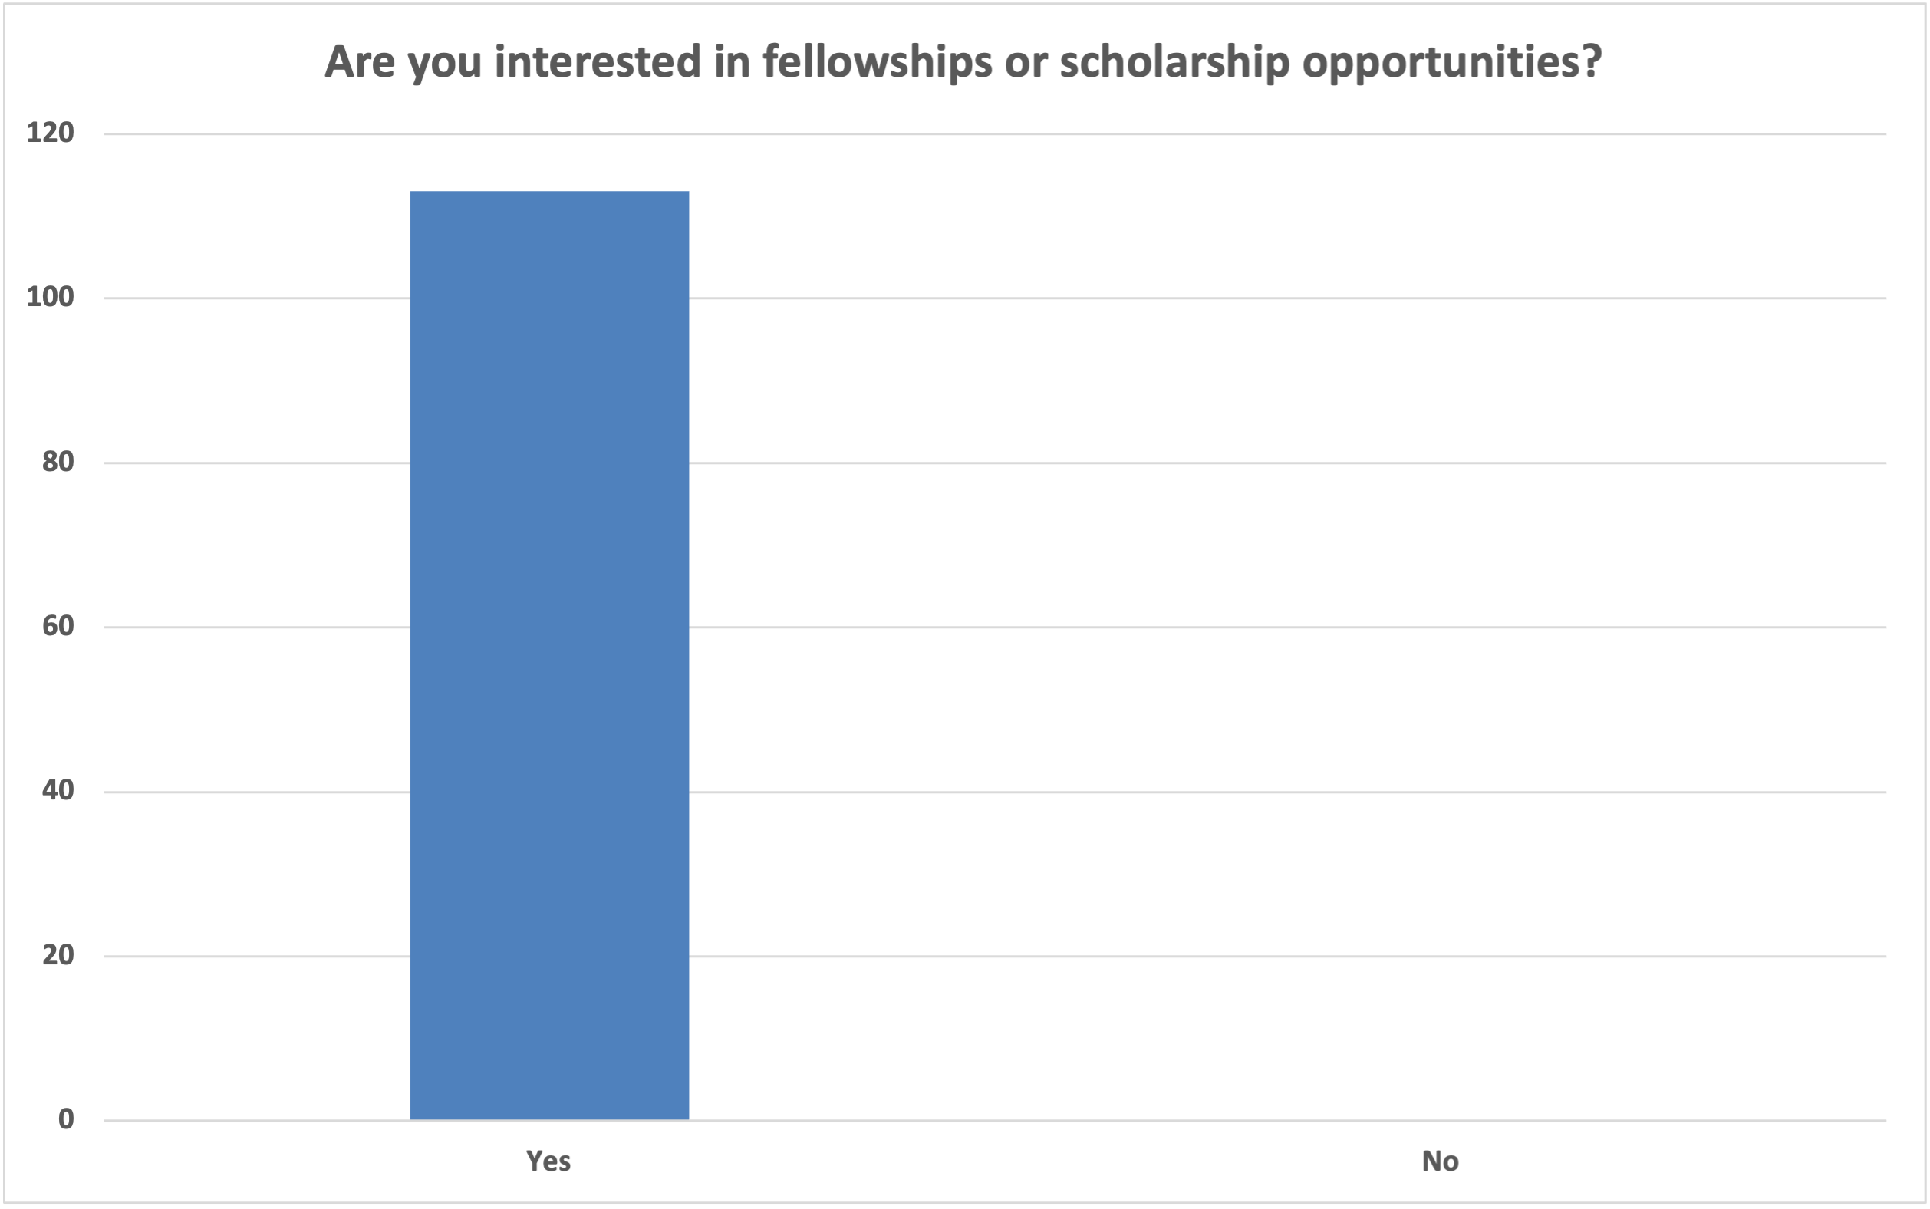This screenshot has width=1930, height=1209.
Task: Click the word fellowships in the title
Action: coord(877,62)
